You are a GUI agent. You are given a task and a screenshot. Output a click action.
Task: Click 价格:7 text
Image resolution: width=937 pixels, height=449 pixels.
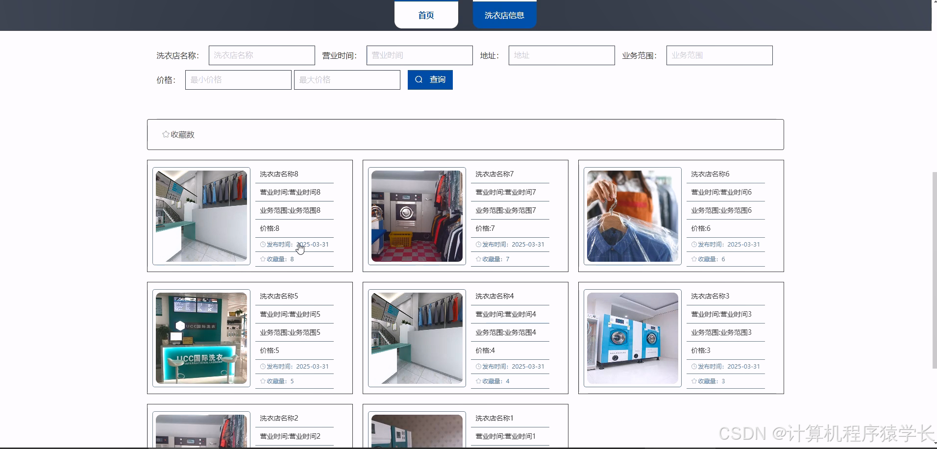[x=485, y=228]
